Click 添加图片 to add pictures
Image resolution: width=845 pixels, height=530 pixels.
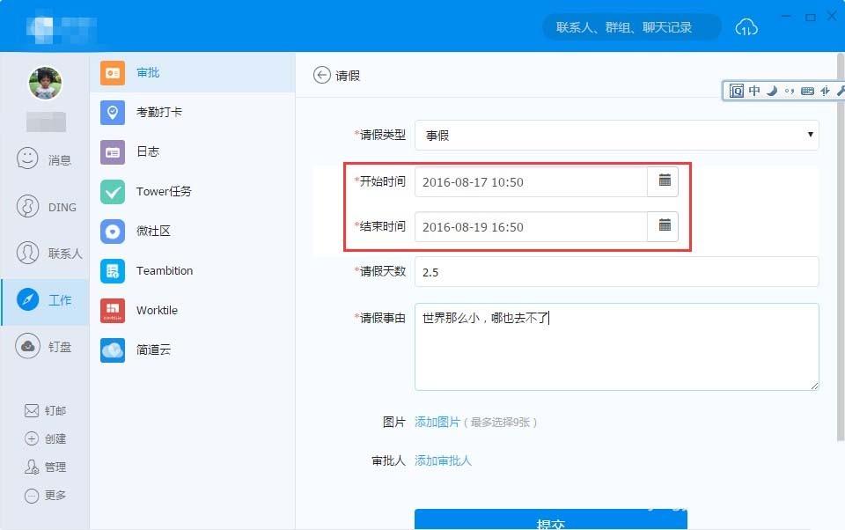(x=437, y=422)
